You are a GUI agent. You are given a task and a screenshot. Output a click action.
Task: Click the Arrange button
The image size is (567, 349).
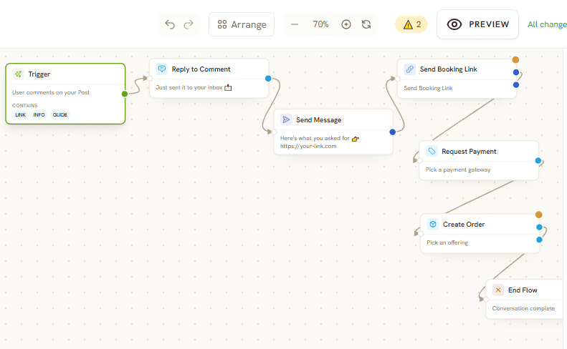tap(242, 24)
